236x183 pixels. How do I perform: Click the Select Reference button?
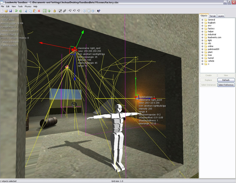pos(226,85)
